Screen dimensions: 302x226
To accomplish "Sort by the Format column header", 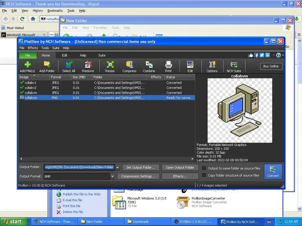I will [x=60, y=77].
